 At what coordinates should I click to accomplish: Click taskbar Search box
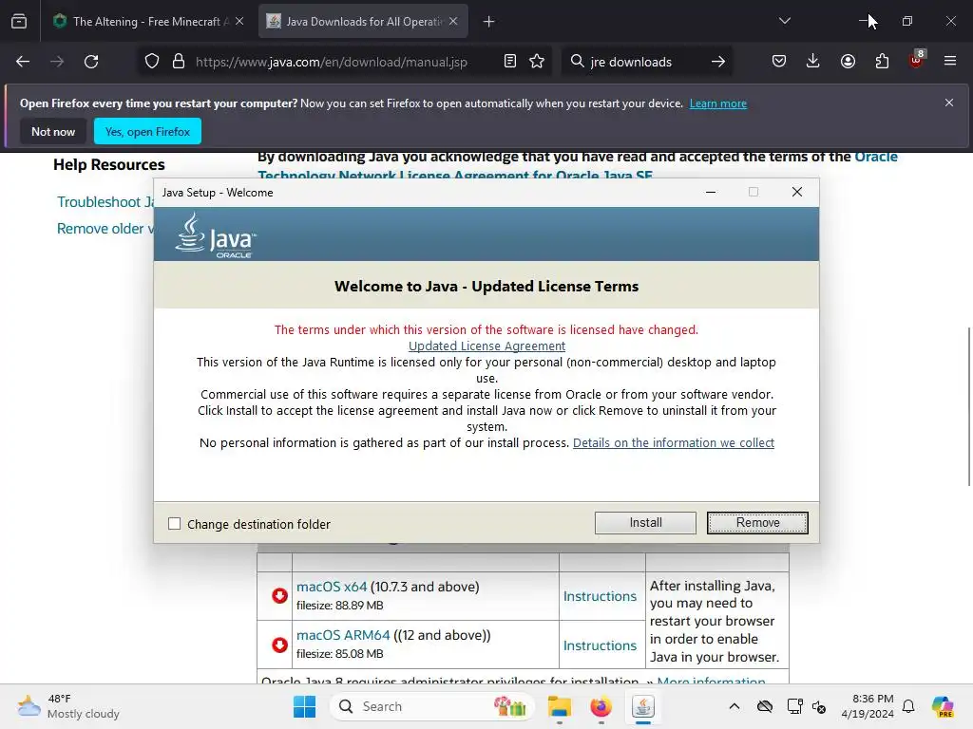click(432, 706)
